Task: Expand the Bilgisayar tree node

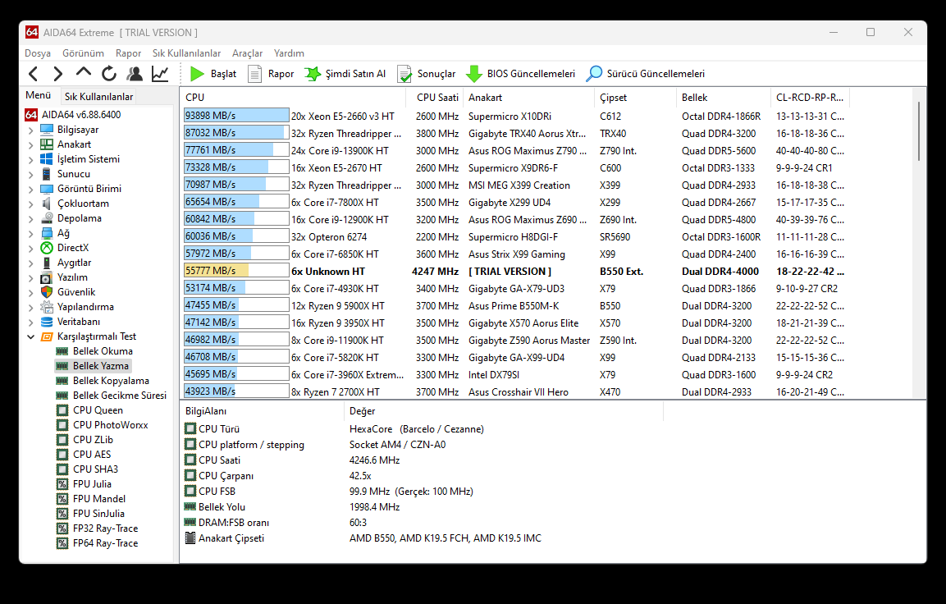Action: [x=31, y=130]
